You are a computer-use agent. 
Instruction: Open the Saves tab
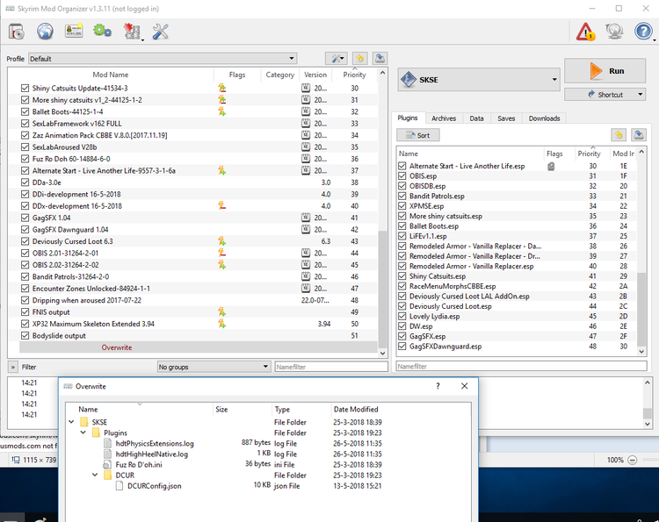(506, 118)
